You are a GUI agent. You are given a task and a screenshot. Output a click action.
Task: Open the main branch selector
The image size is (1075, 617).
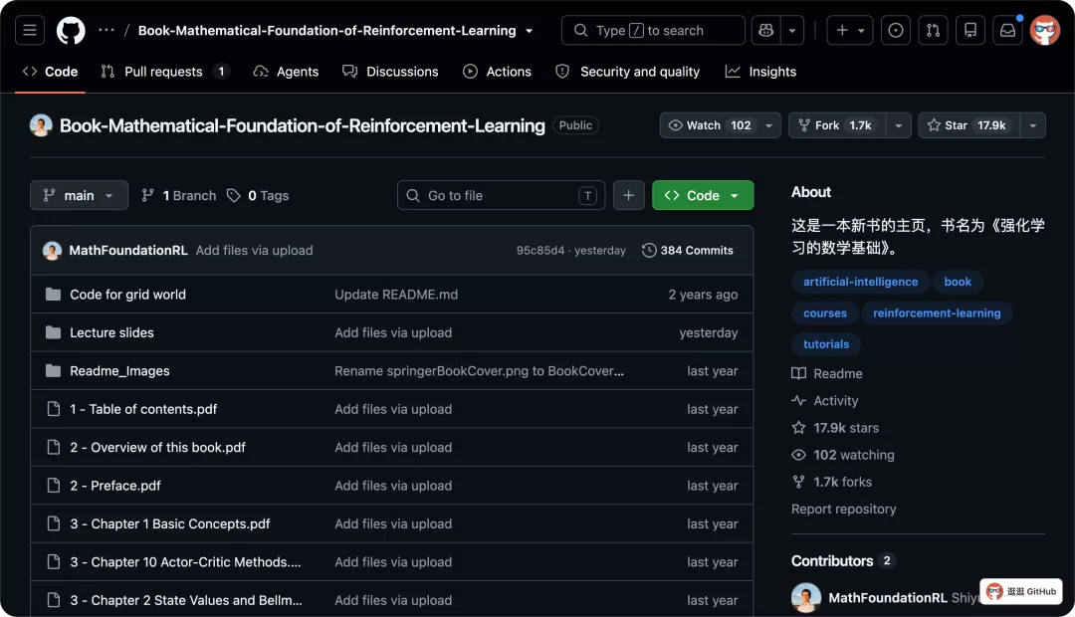[x=79, y=195]
